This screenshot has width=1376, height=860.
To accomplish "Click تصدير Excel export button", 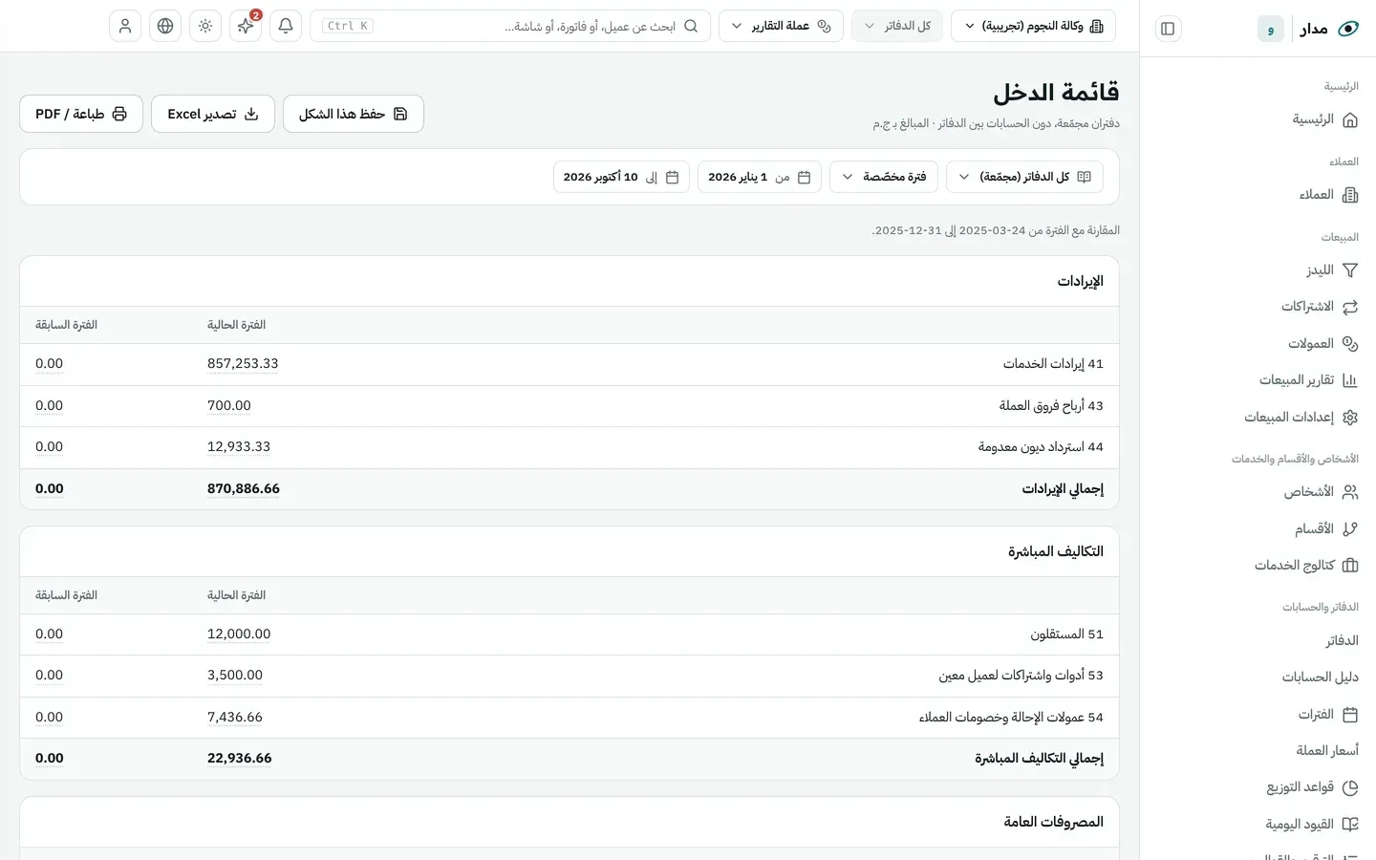I will (x=213, y=114).
